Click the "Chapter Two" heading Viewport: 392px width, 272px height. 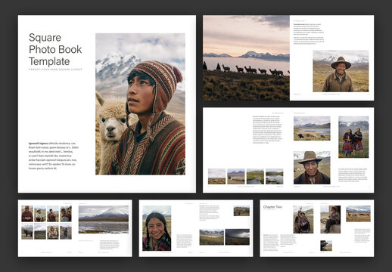point(272,207)
